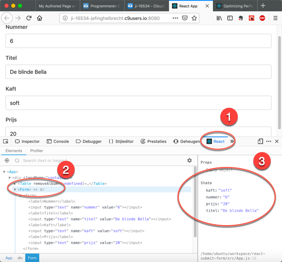Screen dimensions: 282x262
Task: Show more devtools tabs chevron
Action: coord(232,141)
